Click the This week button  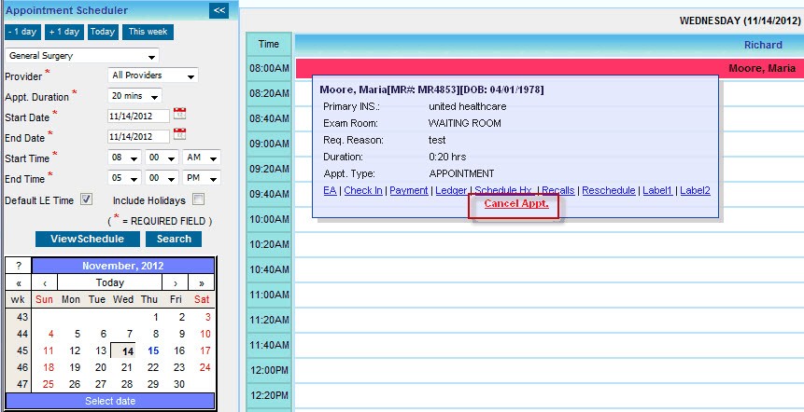click(x=148, y=32)
